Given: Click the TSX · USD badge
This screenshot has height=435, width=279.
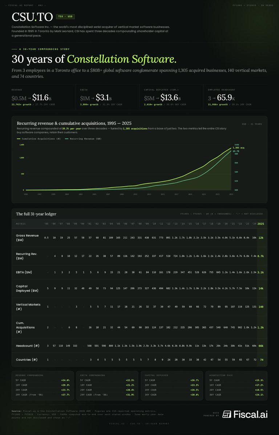Looking at the screenshot, I should pos(65,17).
